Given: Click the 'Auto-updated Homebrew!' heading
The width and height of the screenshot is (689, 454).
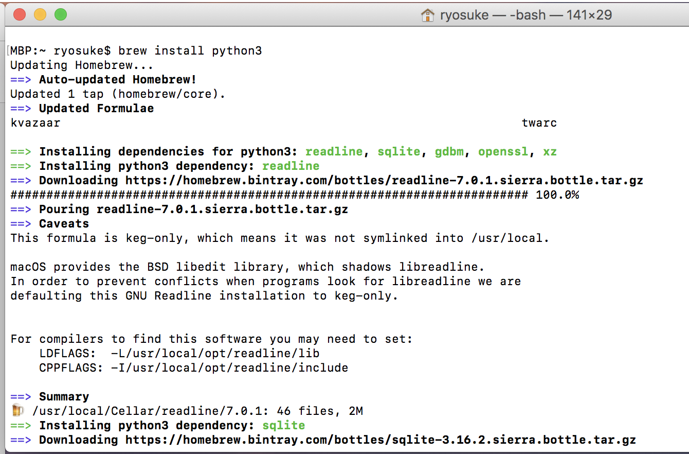Looking at the screenshot, I should 118,80.
